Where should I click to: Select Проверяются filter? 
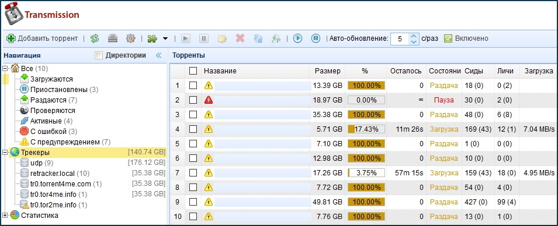pyautogui.click(x=48, y=110)
